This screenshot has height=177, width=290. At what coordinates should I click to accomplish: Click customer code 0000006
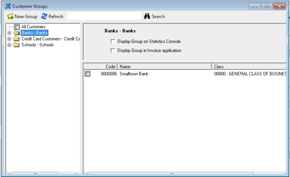coord(109,74)
